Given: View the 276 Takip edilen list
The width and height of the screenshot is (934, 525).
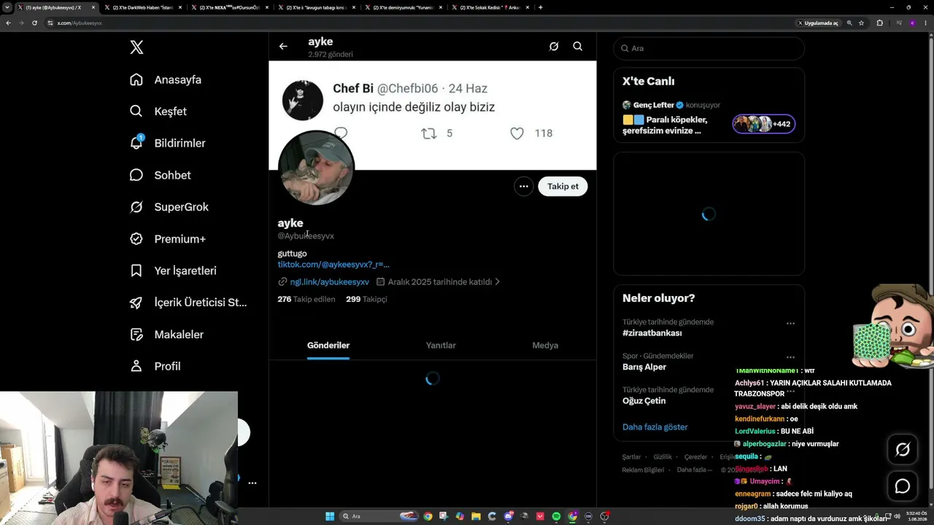Looking at the screenshot, I should click(x=306, y=300).
